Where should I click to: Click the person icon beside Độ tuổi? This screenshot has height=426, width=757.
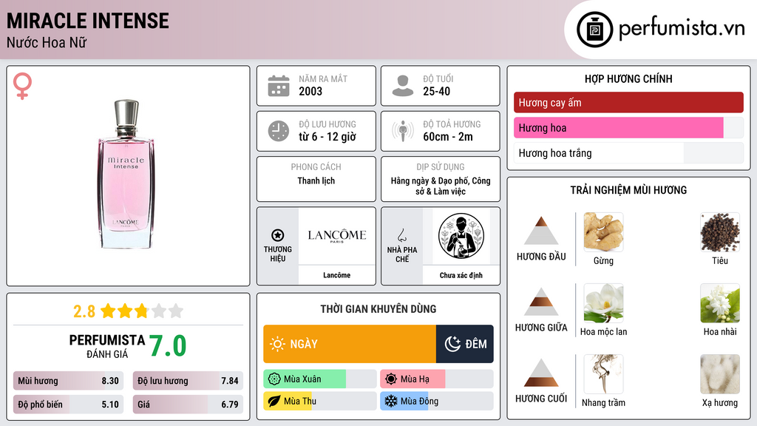point(403,86)
